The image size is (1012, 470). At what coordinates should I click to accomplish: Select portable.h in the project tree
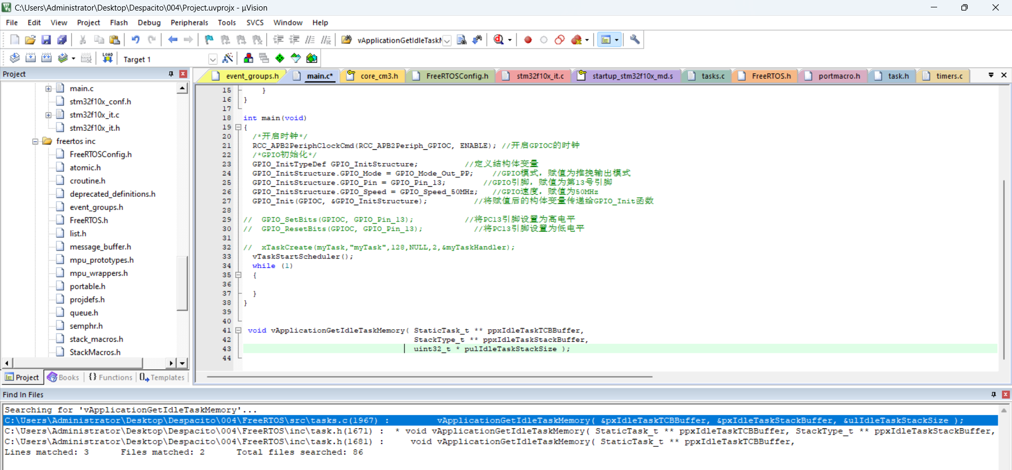(87, 286)
